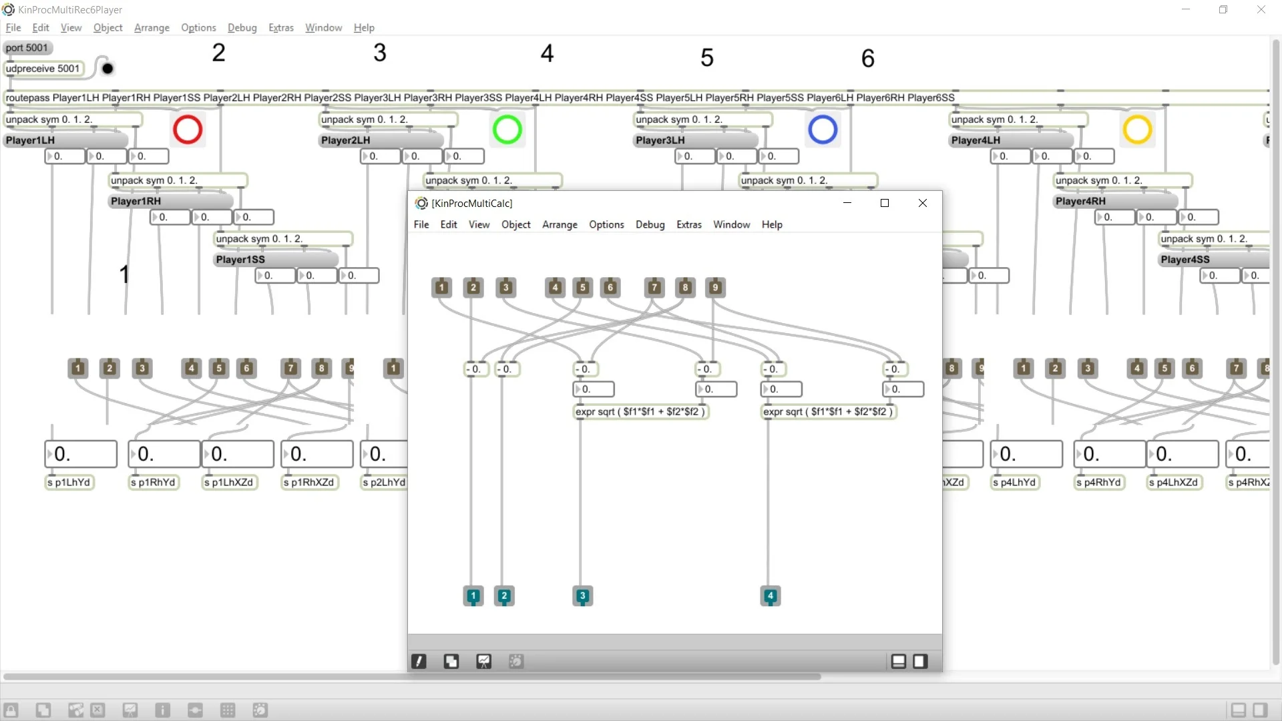Viewport: 1282px width, 721px height.
Task: Click the lock patcher icon in main window
Action: [x=11, y=710]
